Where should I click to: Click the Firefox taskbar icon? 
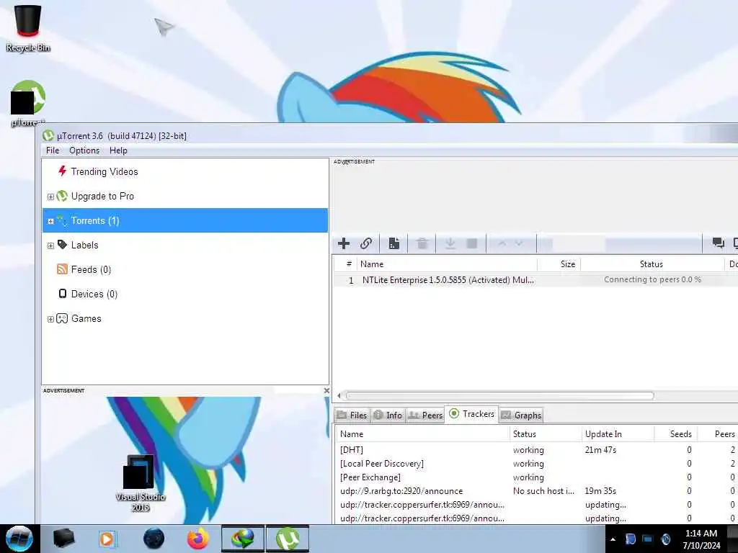point(198,539)
